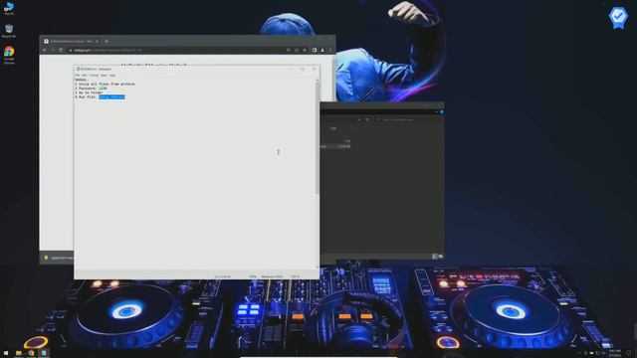Click Chrome's vertical page scrollbar
The height and width of the screenshot is (358, 637).
coord(334,78)
